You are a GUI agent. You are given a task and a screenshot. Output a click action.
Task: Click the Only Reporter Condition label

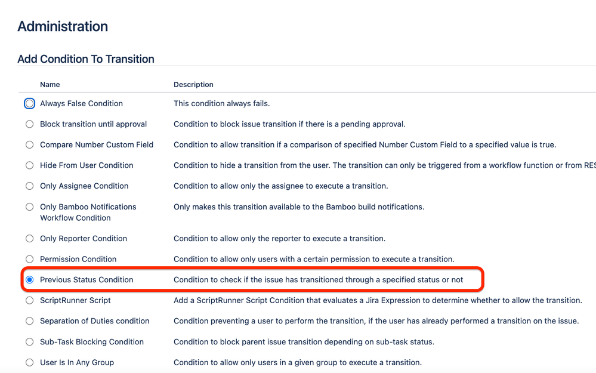(84, 238)
